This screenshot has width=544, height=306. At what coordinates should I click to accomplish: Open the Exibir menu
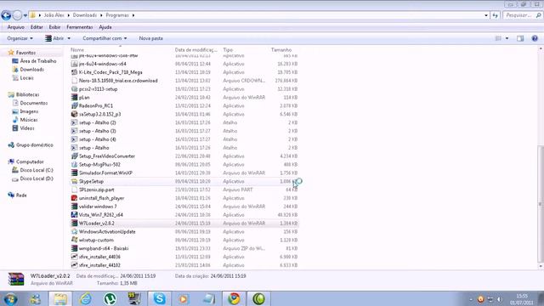coord(54,27)
